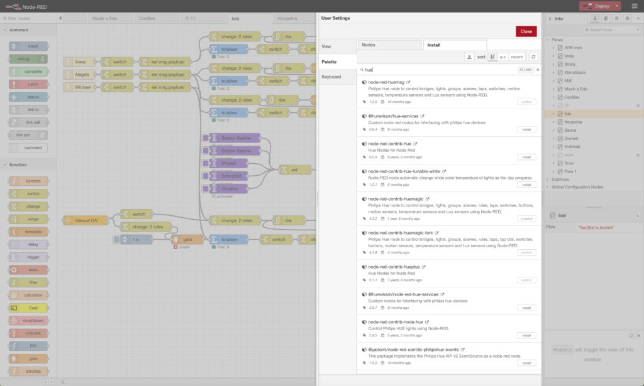644x386 pixels.
Task: Open external link for node-red-huemag
Action: 408,82
